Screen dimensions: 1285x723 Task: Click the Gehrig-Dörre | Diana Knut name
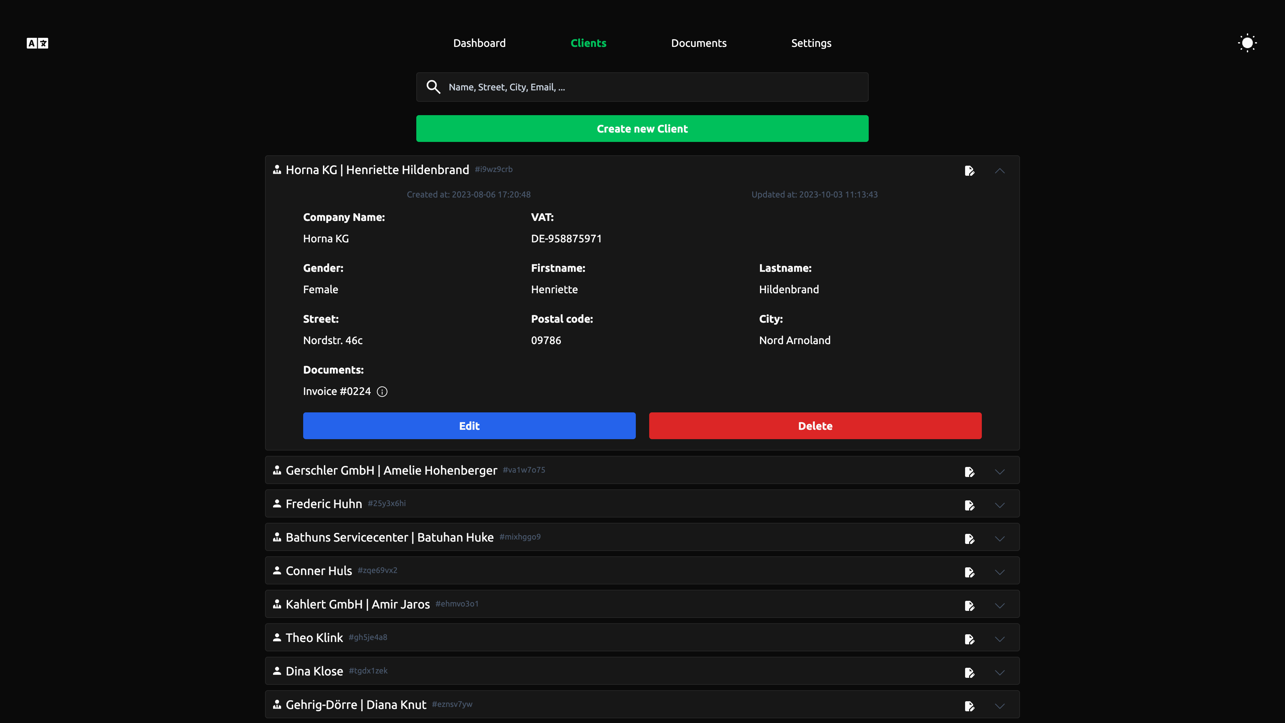(x=356, y=705)
